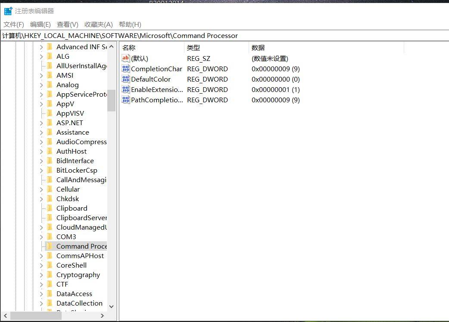Open the 查看(V) menu

pyautogui.click(x=68, y=25)
